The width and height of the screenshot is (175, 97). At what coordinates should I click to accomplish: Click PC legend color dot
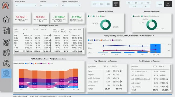[89, 16]
